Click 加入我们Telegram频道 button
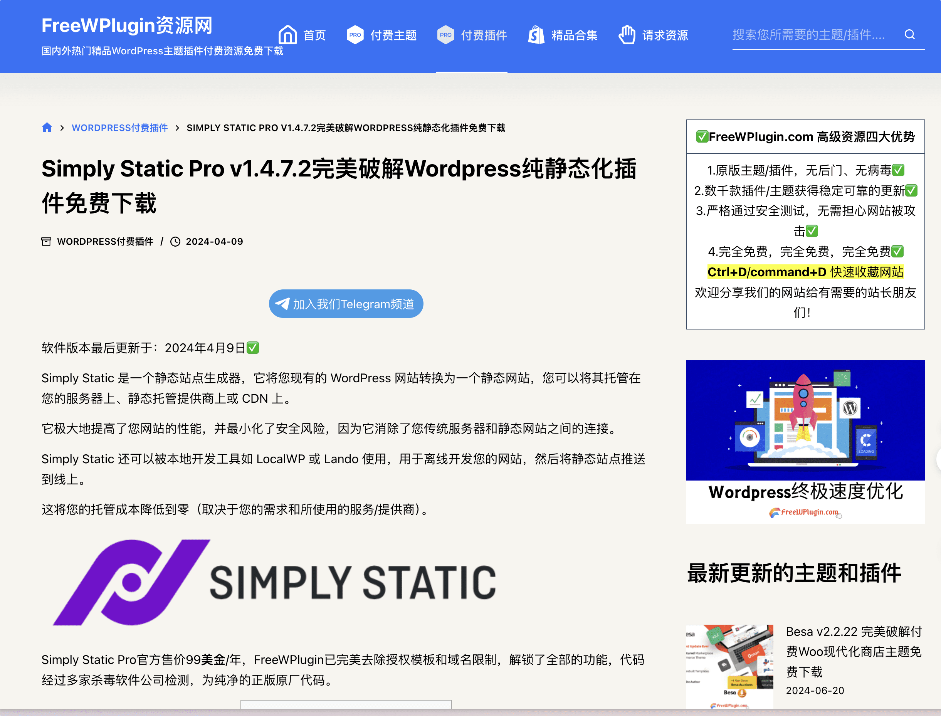This screenshot has height=716, width=941. 346,304
